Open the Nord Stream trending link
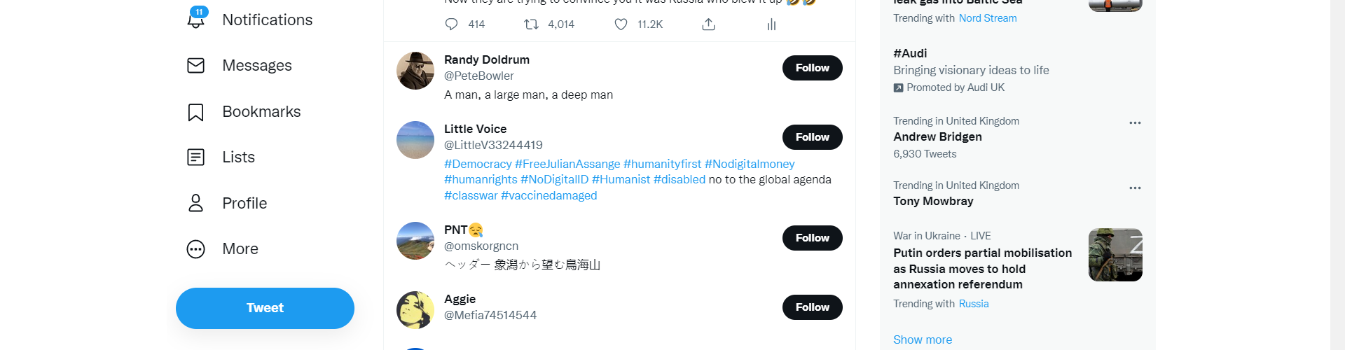 pos(987,18)
